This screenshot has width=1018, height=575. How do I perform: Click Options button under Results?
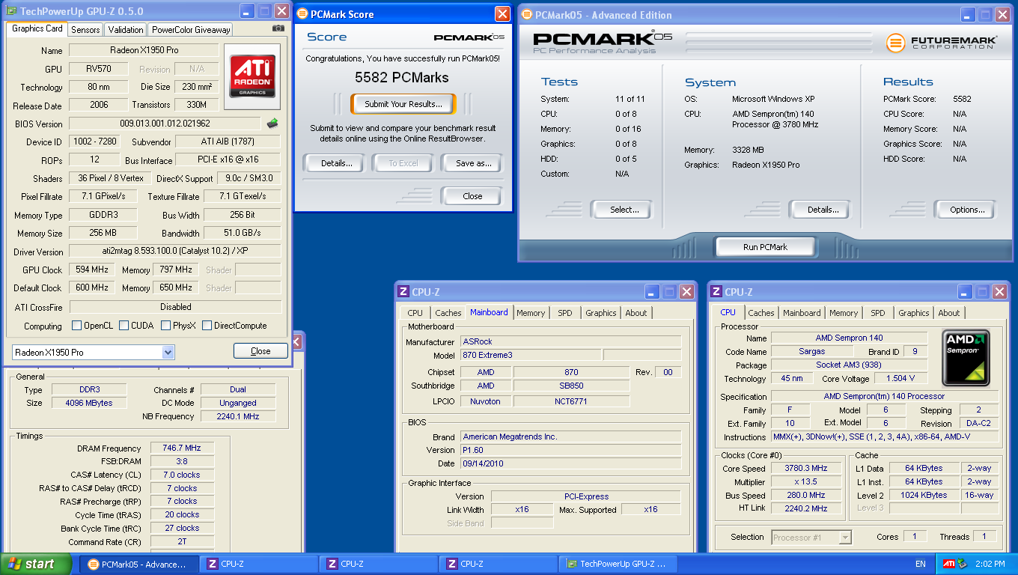(x=966, y=210)
